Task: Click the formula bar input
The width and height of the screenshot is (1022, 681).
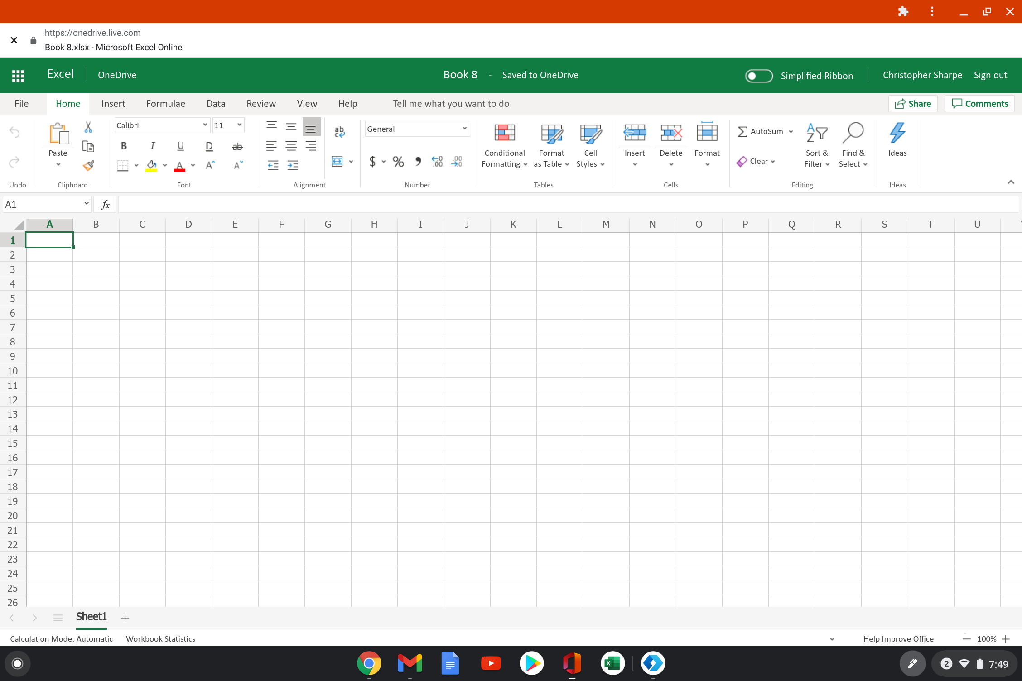Action: [568, 205]
